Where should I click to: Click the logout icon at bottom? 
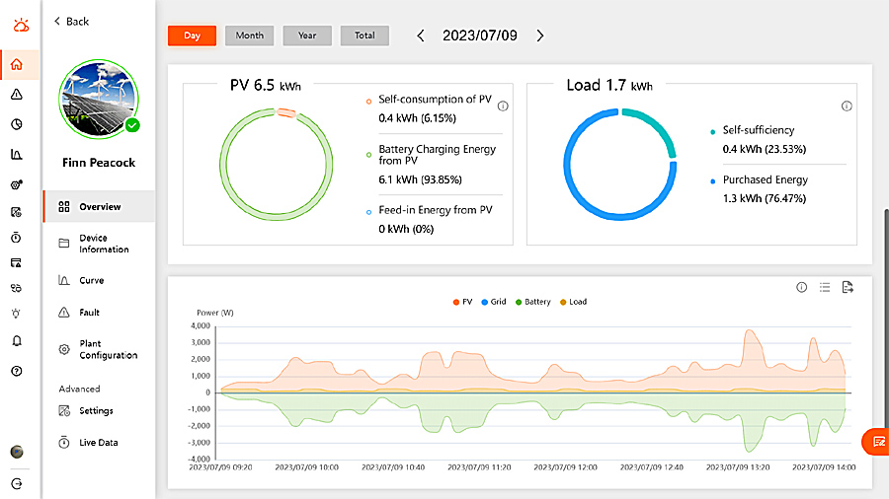[x=17, y=484]
